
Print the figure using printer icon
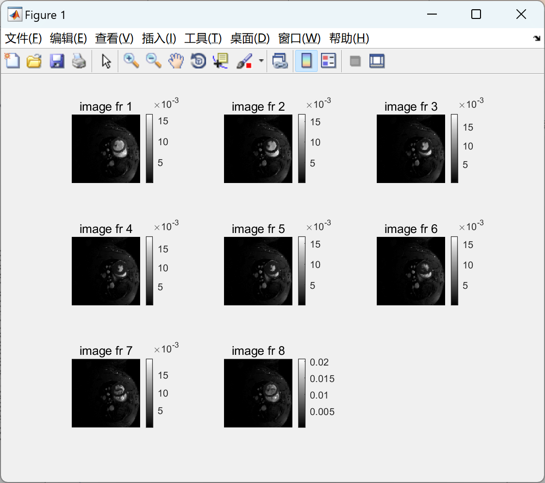click(79, 61)
